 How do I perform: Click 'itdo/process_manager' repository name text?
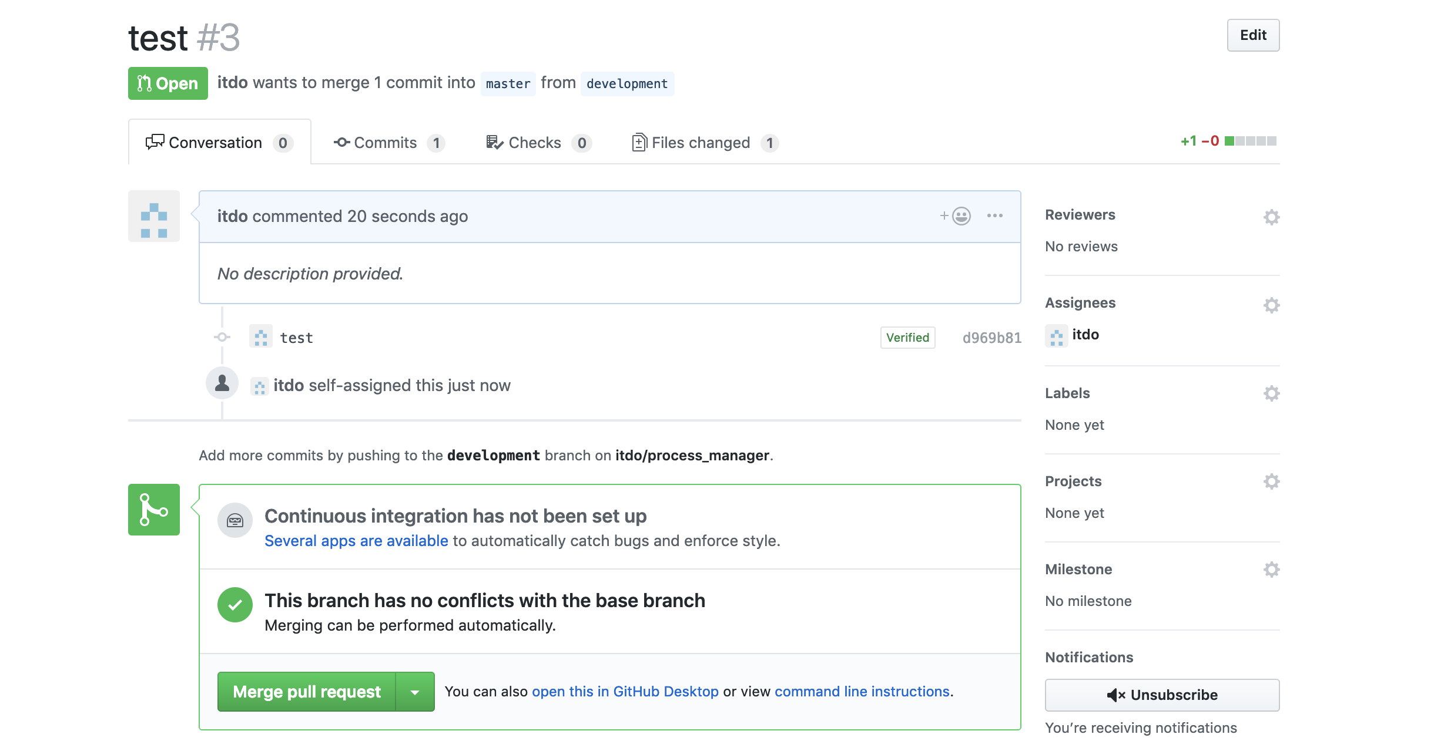692,456
